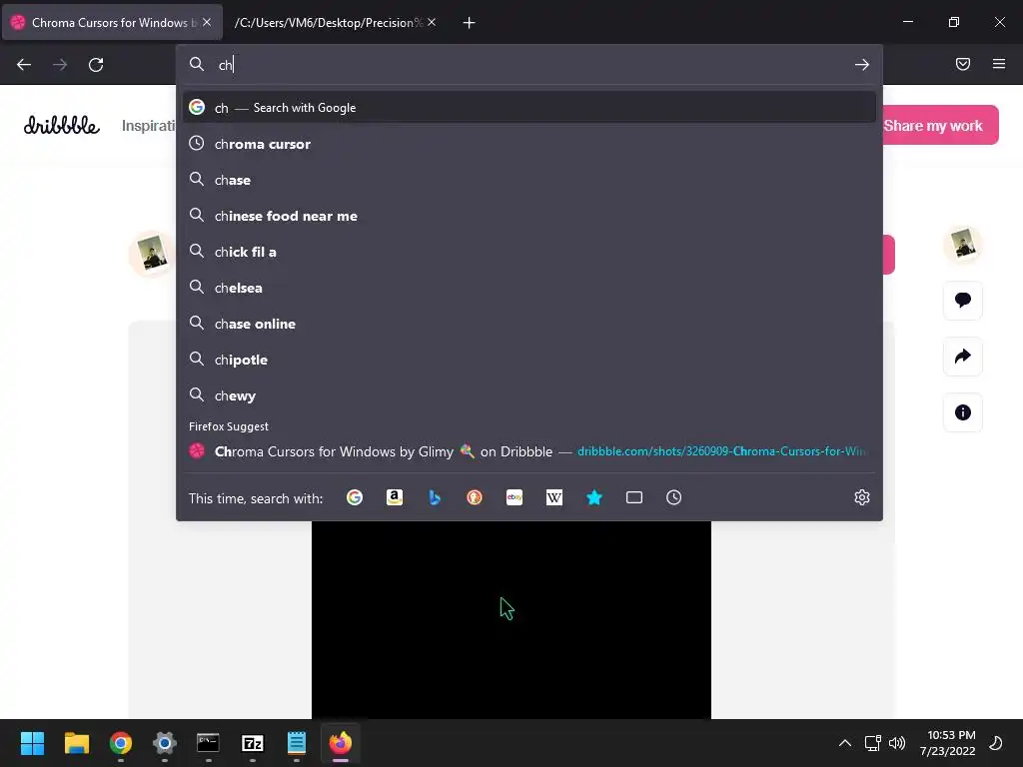Screen dimensions: 1023x767
Task: Open the Windows Start menu
Action: (x=33, y=743)
